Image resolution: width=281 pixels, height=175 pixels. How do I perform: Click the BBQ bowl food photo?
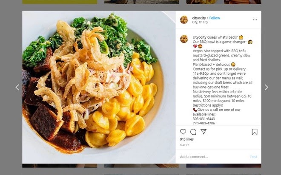point(99,87)
